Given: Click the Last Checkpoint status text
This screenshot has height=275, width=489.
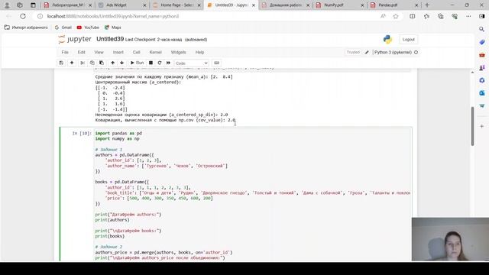Looking at the screenshot, I should [x=154, y=40].
